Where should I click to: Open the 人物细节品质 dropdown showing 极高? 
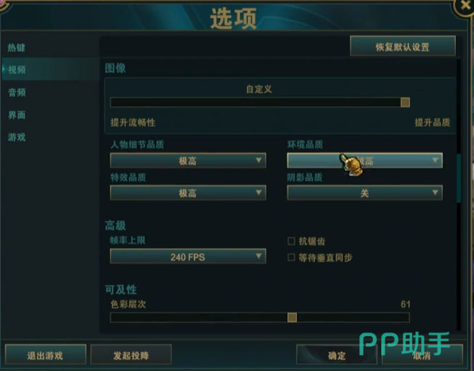click(x=188, y=160)
